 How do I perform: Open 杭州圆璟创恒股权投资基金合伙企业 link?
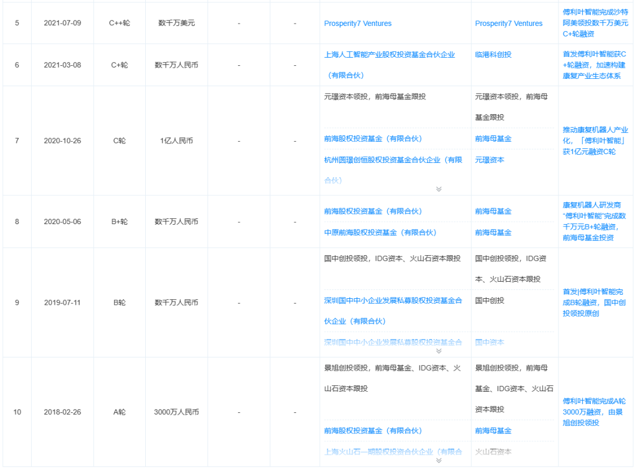pyautogui.click(x=393, y=170)
